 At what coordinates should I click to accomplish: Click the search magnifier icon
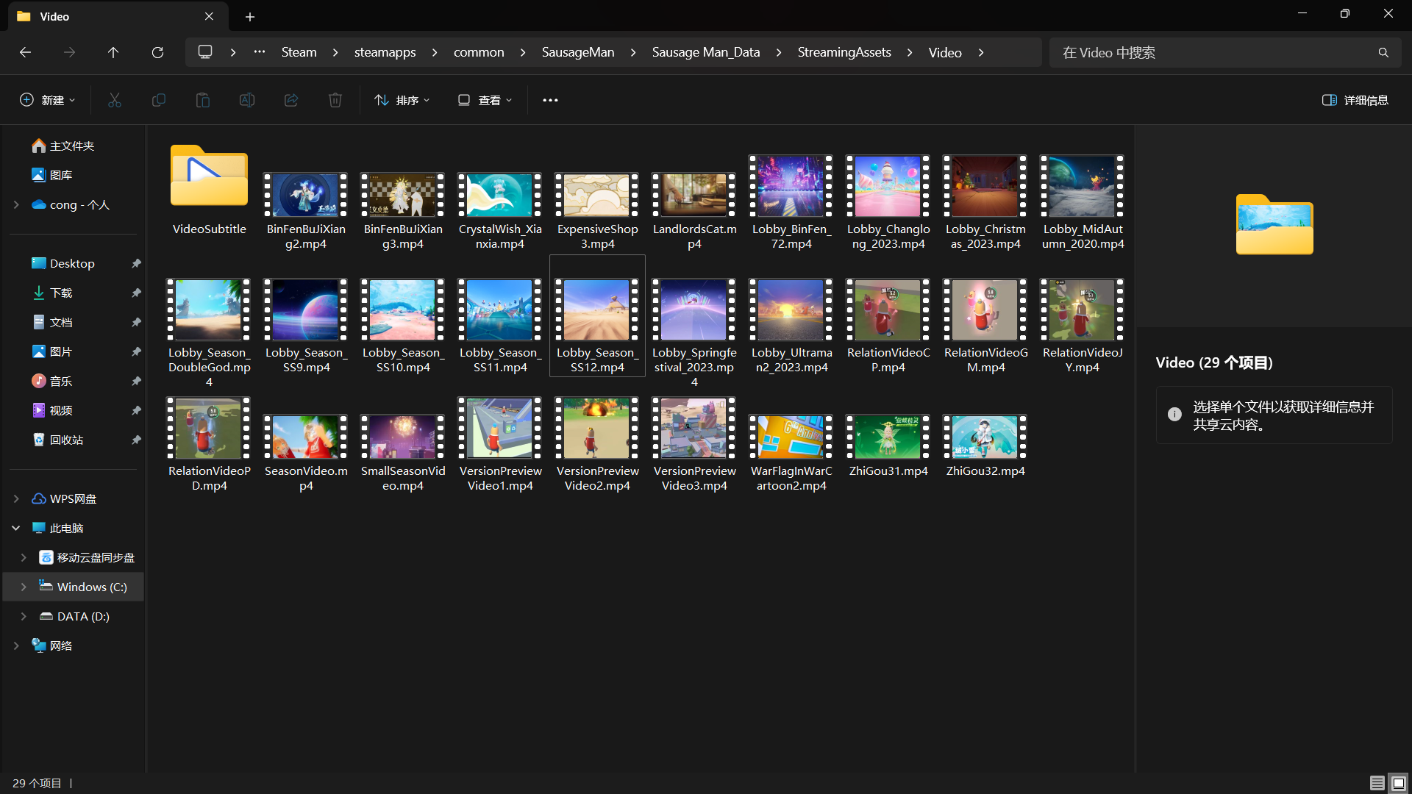point(1383,52)
